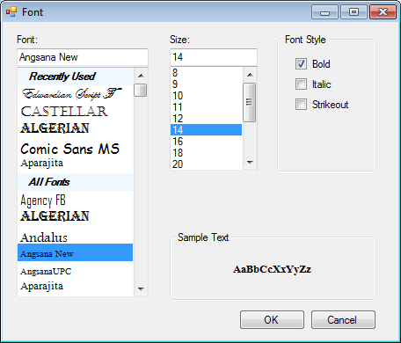Viewport: 401px width, 343px height.
Task: Click the Cancel button
Action: pyautogui.click(x=343, y=319)
